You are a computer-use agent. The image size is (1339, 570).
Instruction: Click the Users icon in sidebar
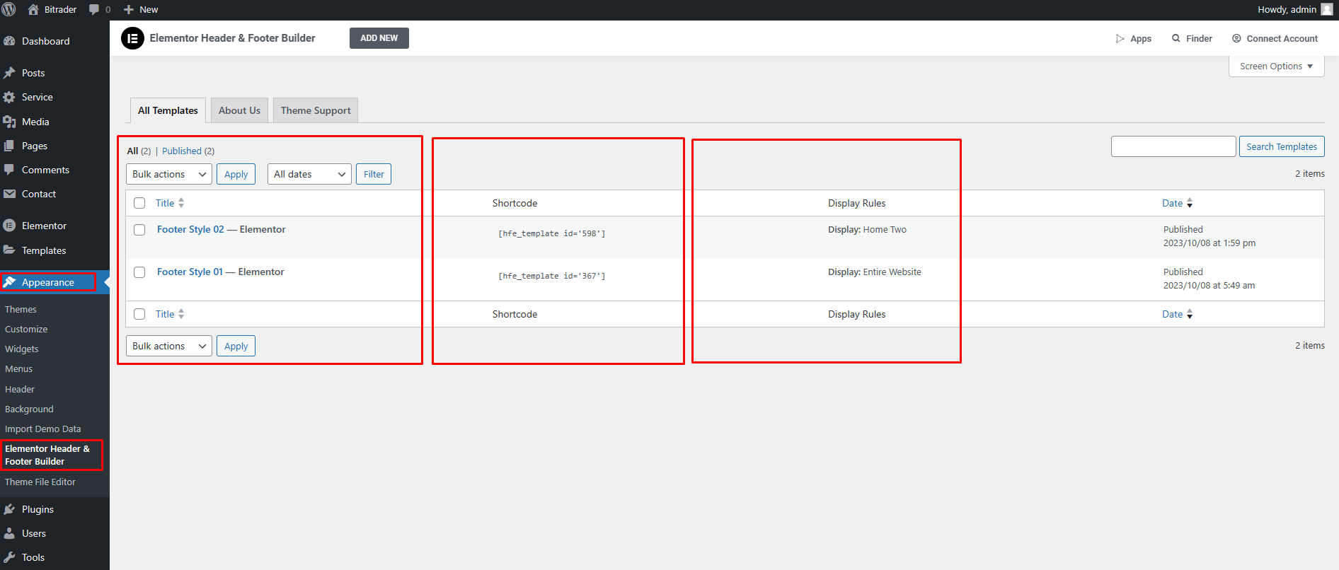[x=9, y=533]
